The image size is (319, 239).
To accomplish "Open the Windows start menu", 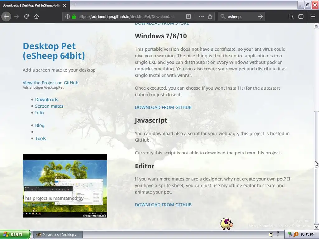I will pyautogui.click(x=15, y=234).
